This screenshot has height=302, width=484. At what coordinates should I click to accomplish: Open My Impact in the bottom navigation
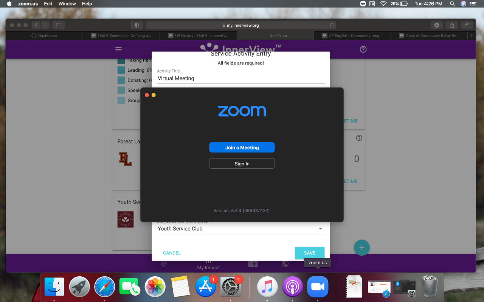pos(208,265)
